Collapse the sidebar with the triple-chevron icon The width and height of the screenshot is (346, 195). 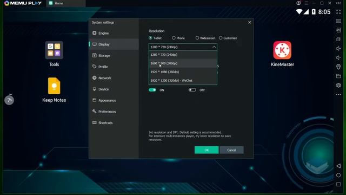(338, 3)
